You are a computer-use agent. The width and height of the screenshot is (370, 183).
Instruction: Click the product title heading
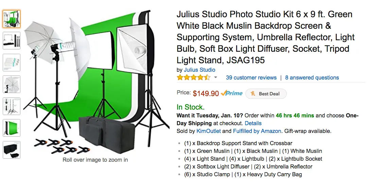pos(266,37)
